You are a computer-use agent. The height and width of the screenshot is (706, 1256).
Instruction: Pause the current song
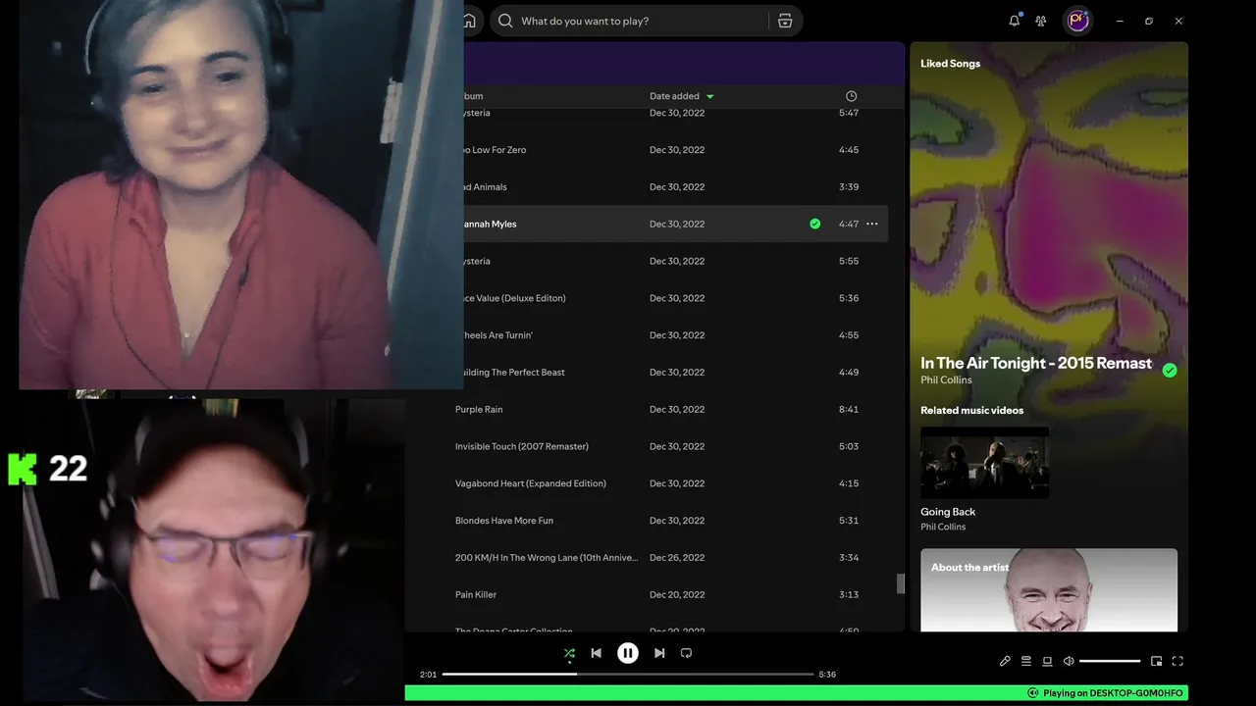628,653
